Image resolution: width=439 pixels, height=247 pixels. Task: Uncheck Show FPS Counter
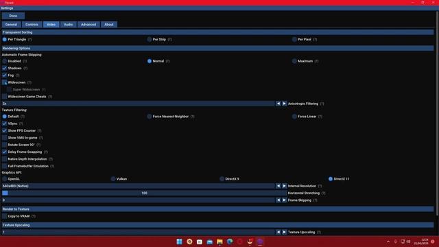[5, 131]
